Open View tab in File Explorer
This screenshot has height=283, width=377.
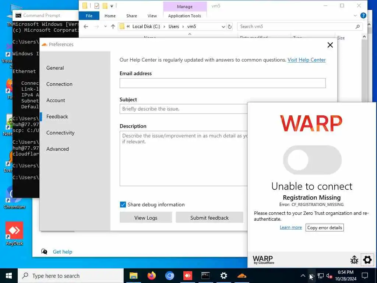pyautogui.click(x=152, y=16)
